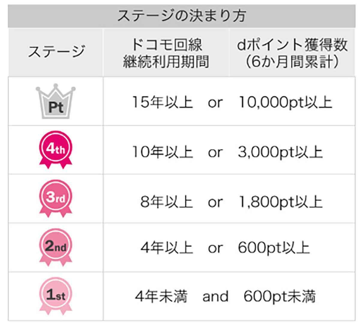Click the word 'and' in bottom row
The height and width of the screenshot is (330, 360).
coord(215,297)
